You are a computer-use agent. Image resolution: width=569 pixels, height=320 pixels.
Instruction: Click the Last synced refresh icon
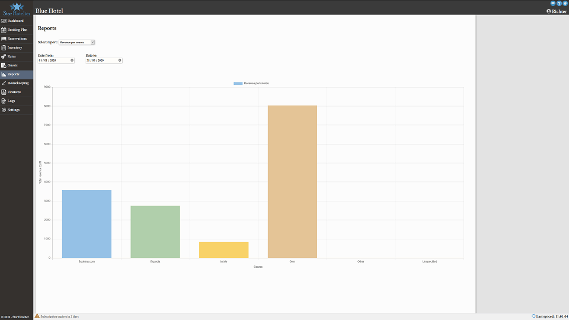(x=533, y=316)
